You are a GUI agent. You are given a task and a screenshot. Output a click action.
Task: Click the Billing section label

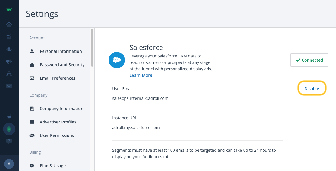(35, 152)
